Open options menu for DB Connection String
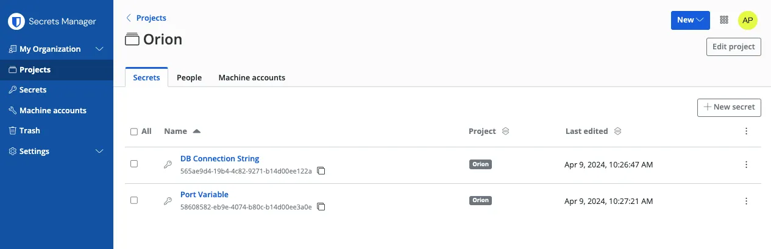771x249 pixels. tap(746, 164)
